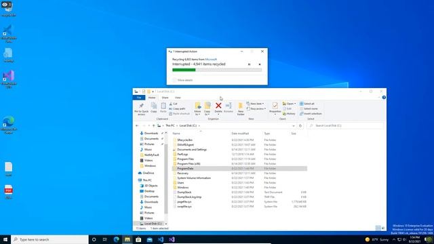Image resolution: width=434 pixels, height=244 pixels.
Task: Open the File tab
Action: 139,98
